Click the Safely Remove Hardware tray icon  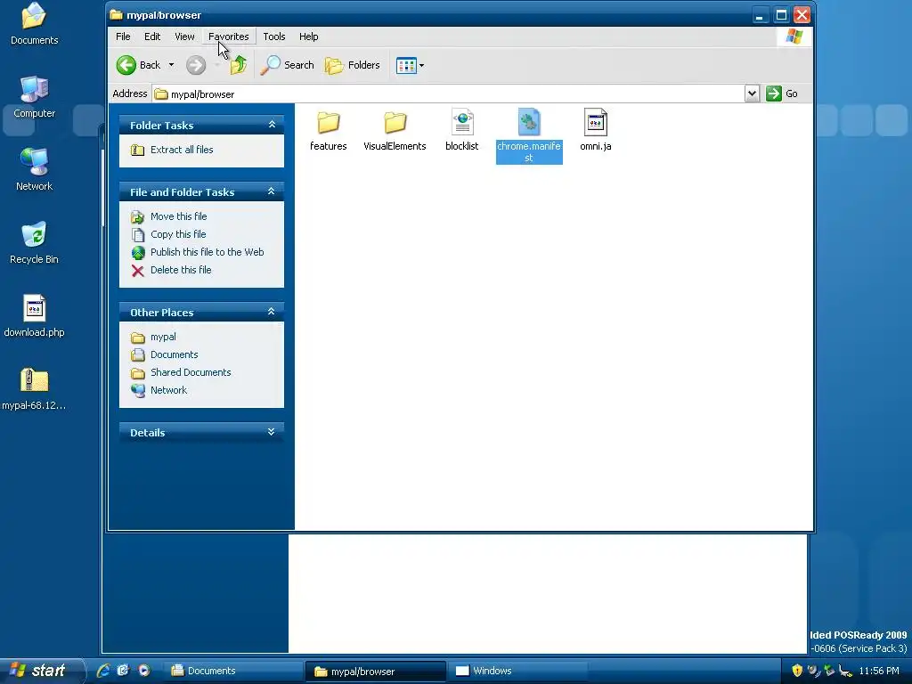click(829, 671)
